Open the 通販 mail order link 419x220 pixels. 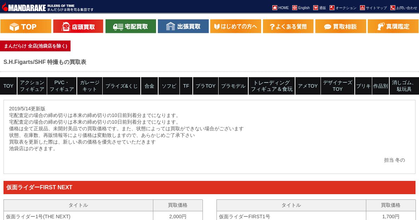(x=323, y=8)
